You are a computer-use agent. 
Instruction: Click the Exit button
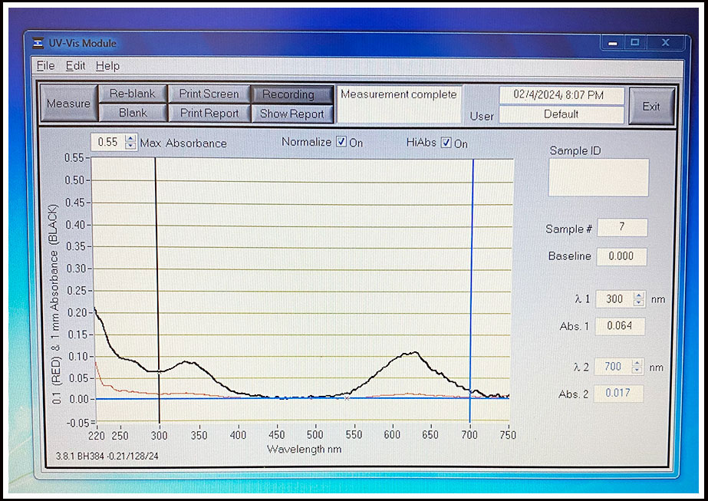coord(651,106)
